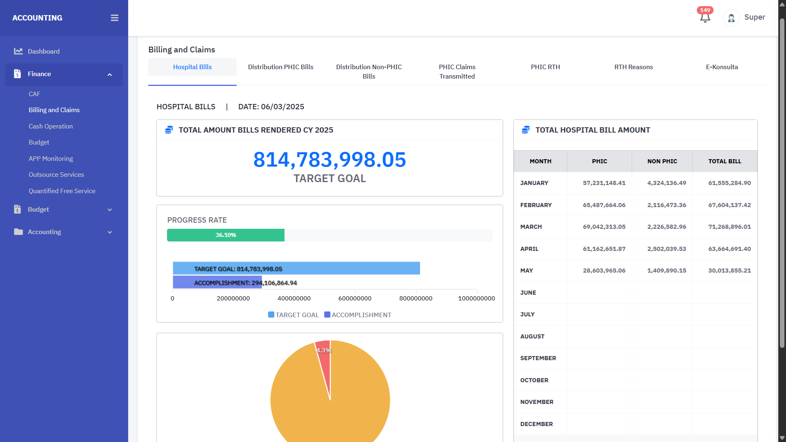Click the user avatar icon beside Super
The image size is (786, 442).
point(731,18)
